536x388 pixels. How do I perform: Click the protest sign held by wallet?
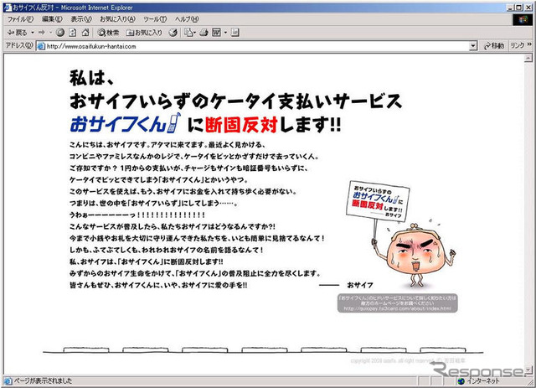[x=378, y=201]
